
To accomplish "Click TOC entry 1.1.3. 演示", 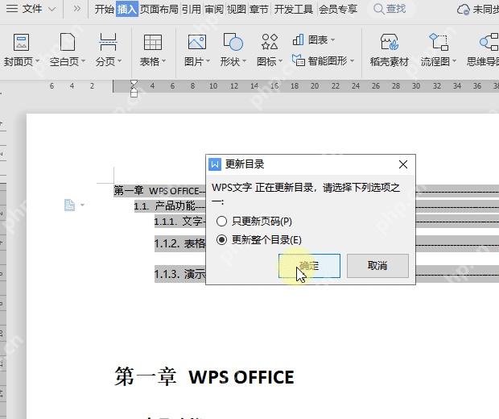I will 180,274.
